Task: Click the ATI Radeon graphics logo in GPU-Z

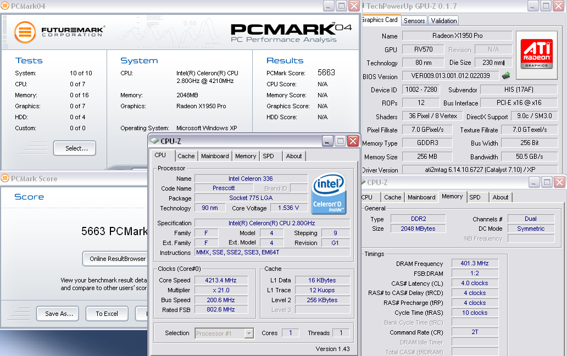Action: (537, 54)
